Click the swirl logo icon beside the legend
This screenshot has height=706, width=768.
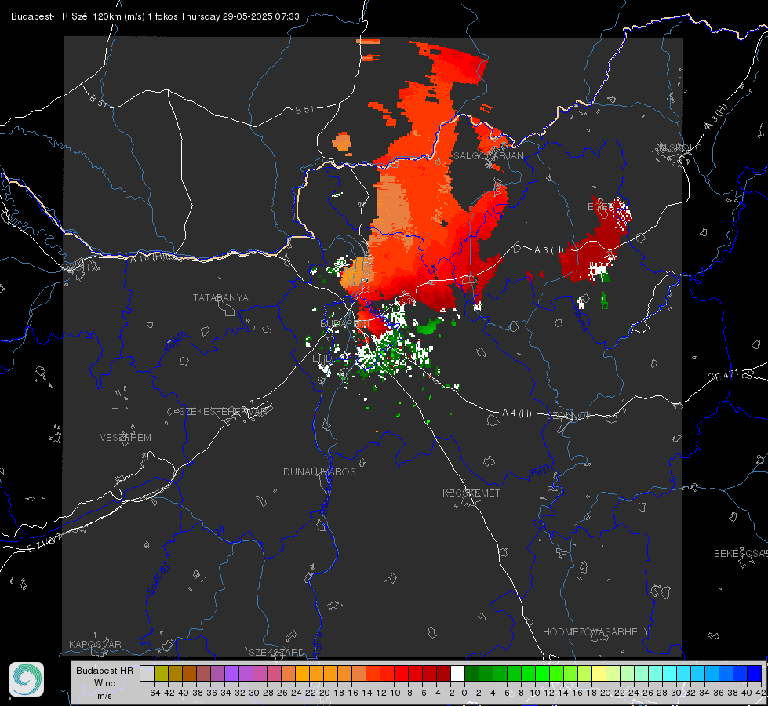[x=27, y=679]
